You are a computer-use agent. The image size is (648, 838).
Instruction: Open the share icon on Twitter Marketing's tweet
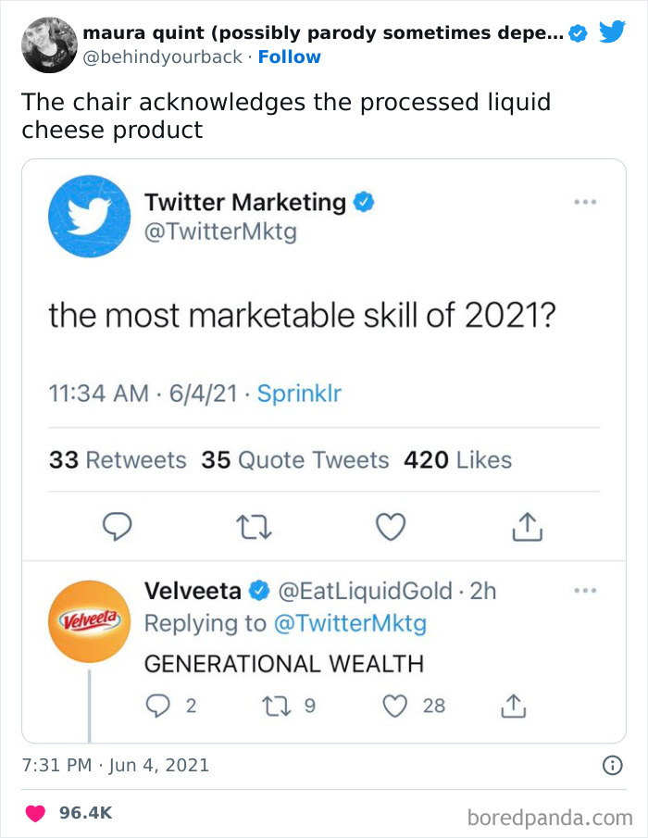(x=528, y=526)
